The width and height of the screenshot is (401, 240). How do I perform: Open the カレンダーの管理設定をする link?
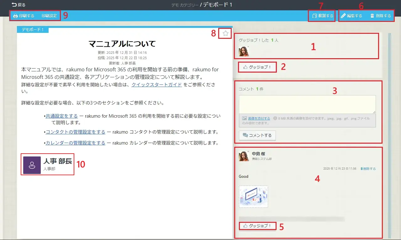point(76,143)
